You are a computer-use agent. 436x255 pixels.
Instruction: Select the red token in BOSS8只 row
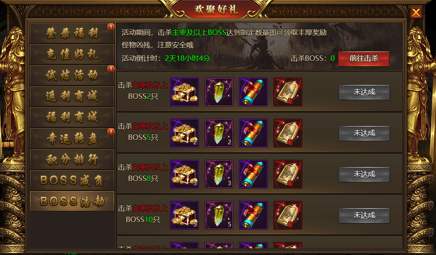288,174
